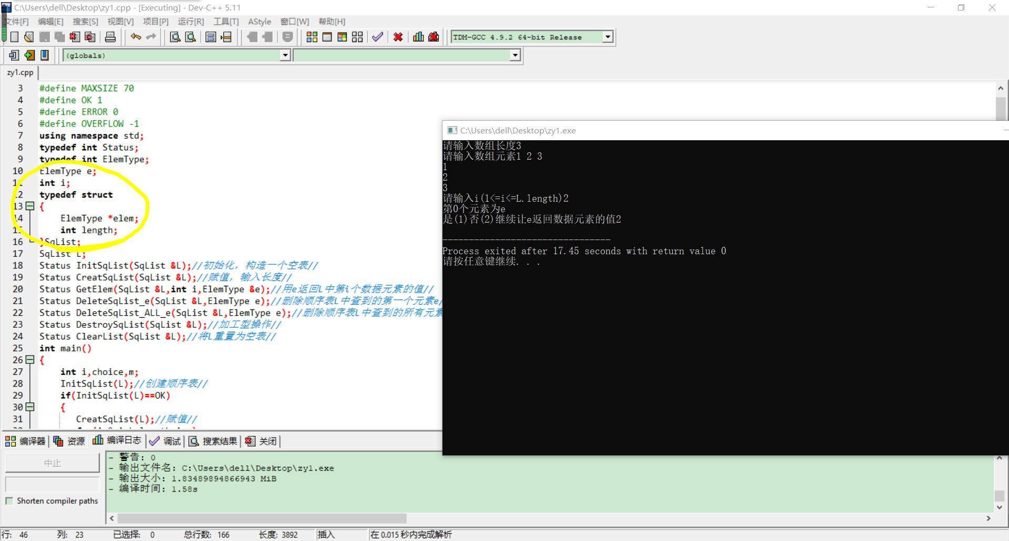Click the Close All files toolbar icon
The width and height of the screenshot is (1009, 541).
[90, 37]
